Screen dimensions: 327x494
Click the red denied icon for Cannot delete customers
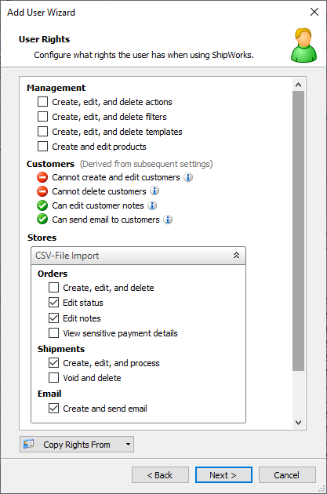42,191
